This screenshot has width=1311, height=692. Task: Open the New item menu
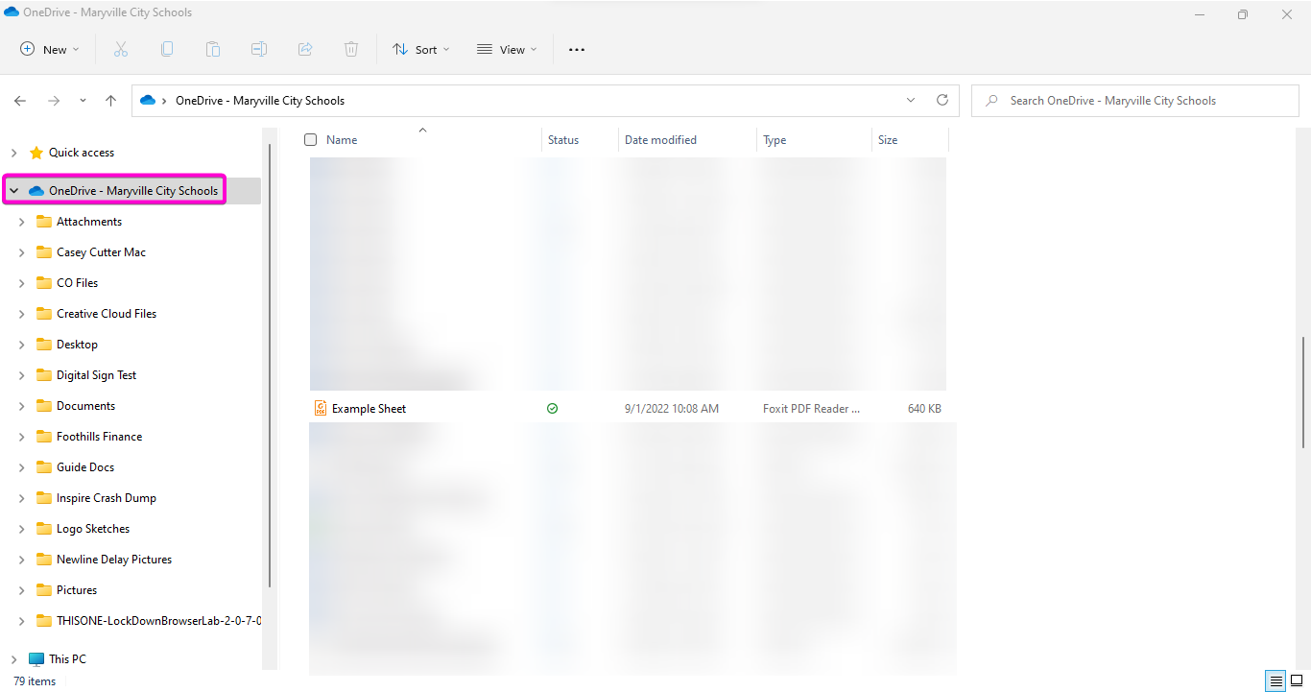click(50, 50)
